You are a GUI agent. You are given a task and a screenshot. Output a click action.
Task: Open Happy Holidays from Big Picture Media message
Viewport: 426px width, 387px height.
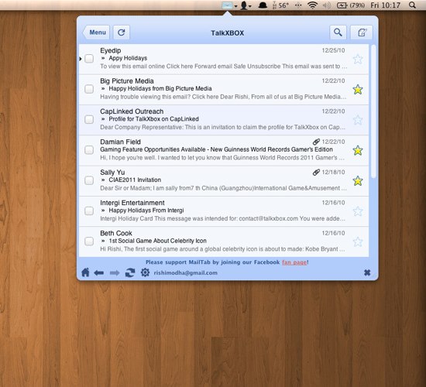click(160, 88)
